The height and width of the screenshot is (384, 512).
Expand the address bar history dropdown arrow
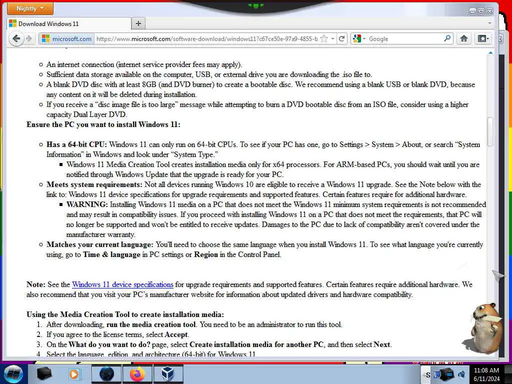(332, 39)
